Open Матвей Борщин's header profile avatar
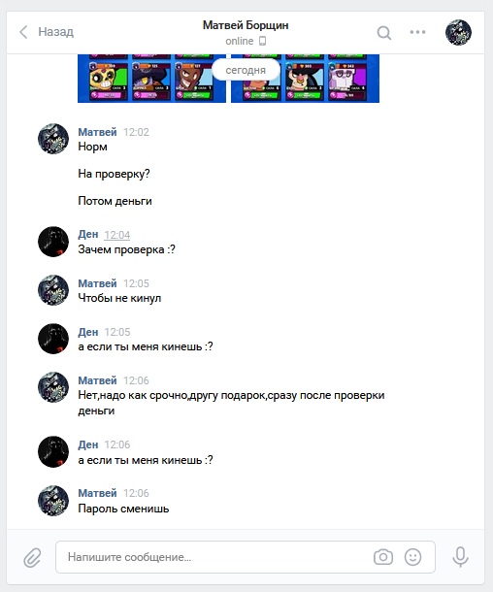The height and width of the screenshot is (592, 493). [x=458, y=32]
